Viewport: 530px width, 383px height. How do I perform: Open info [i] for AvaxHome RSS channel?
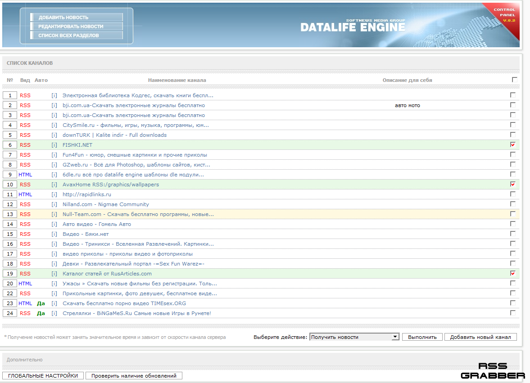tap(54, 185)
